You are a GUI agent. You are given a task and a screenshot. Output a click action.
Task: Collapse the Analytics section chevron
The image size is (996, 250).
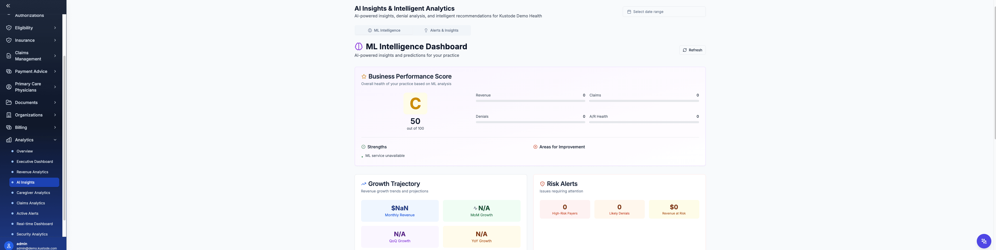[55, 140]
